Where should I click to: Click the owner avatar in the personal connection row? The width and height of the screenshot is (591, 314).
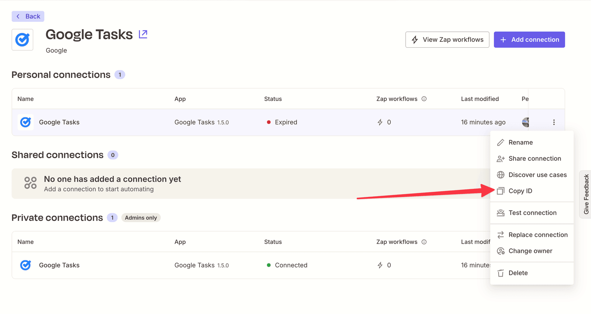click(x=526, y=122)
